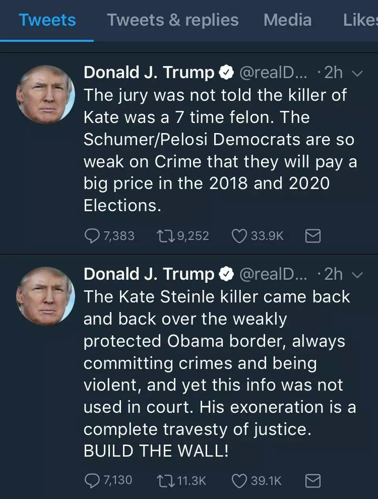The image size is (378, 499).
Task: Reply to the Kate Steinle killer tweet
Action: click(x=92, y=480)
